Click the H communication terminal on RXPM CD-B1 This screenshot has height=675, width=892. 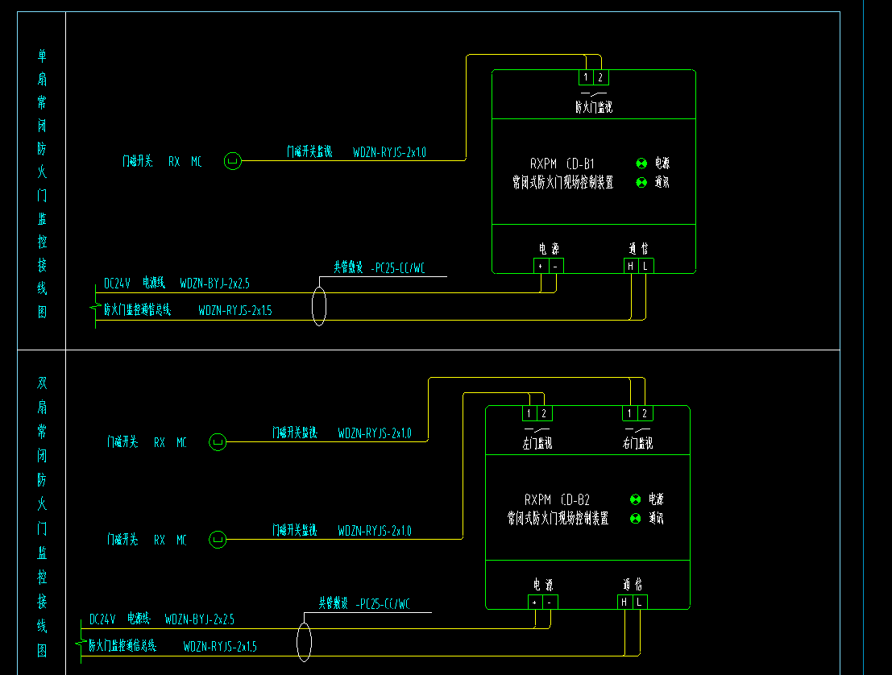[x=630, y=266]
